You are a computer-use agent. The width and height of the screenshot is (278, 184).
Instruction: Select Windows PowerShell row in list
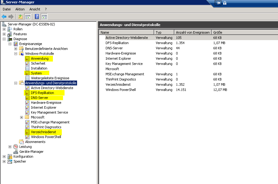[x=120, y=90]
